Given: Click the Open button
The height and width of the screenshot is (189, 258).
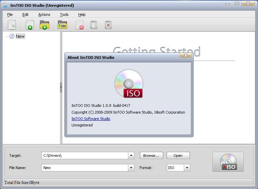Looking at the screenshot, I should 178,156.
